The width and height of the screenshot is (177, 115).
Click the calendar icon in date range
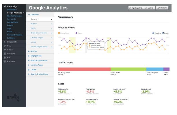[130, 8]
